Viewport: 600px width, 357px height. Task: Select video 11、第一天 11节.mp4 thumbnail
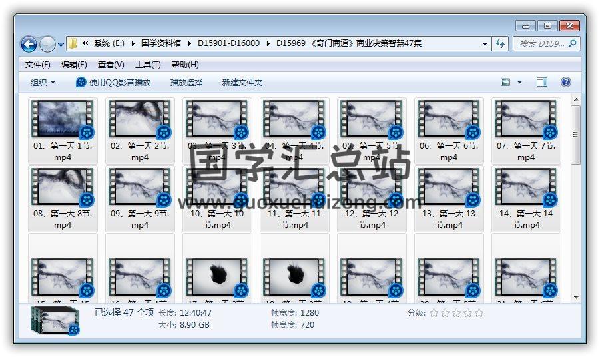click(x=294, y=187)
